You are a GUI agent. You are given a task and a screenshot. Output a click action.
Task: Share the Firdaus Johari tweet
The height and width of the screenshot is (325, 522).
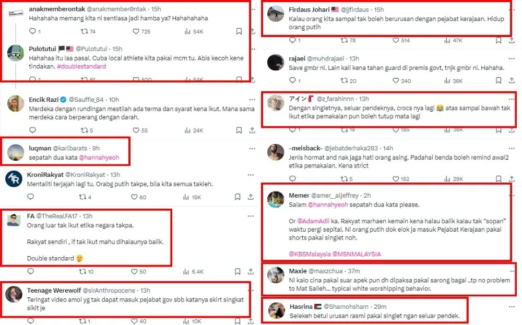pyautogui.click(x=513, y=40)
